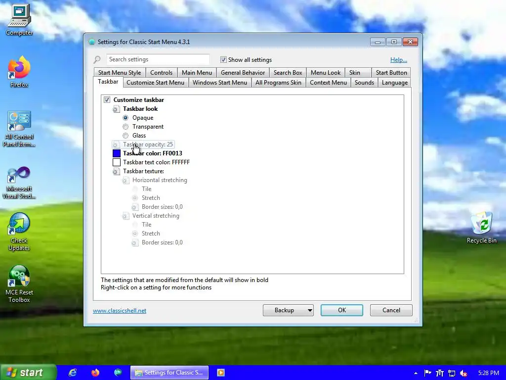The width and height of the screenshot is (506, 380).
Task: Toggle the Customize taskbar checkbox
Action: 107,100
